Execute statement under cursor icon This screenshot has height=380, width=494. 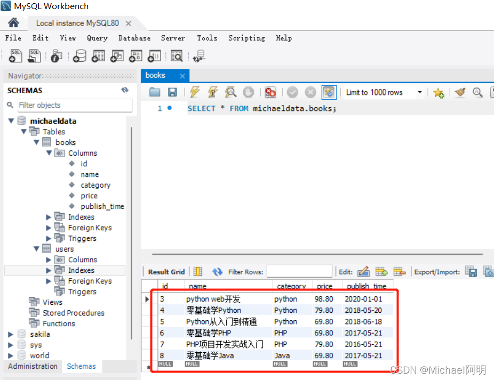pyautogui.click(x=213, y=92)
